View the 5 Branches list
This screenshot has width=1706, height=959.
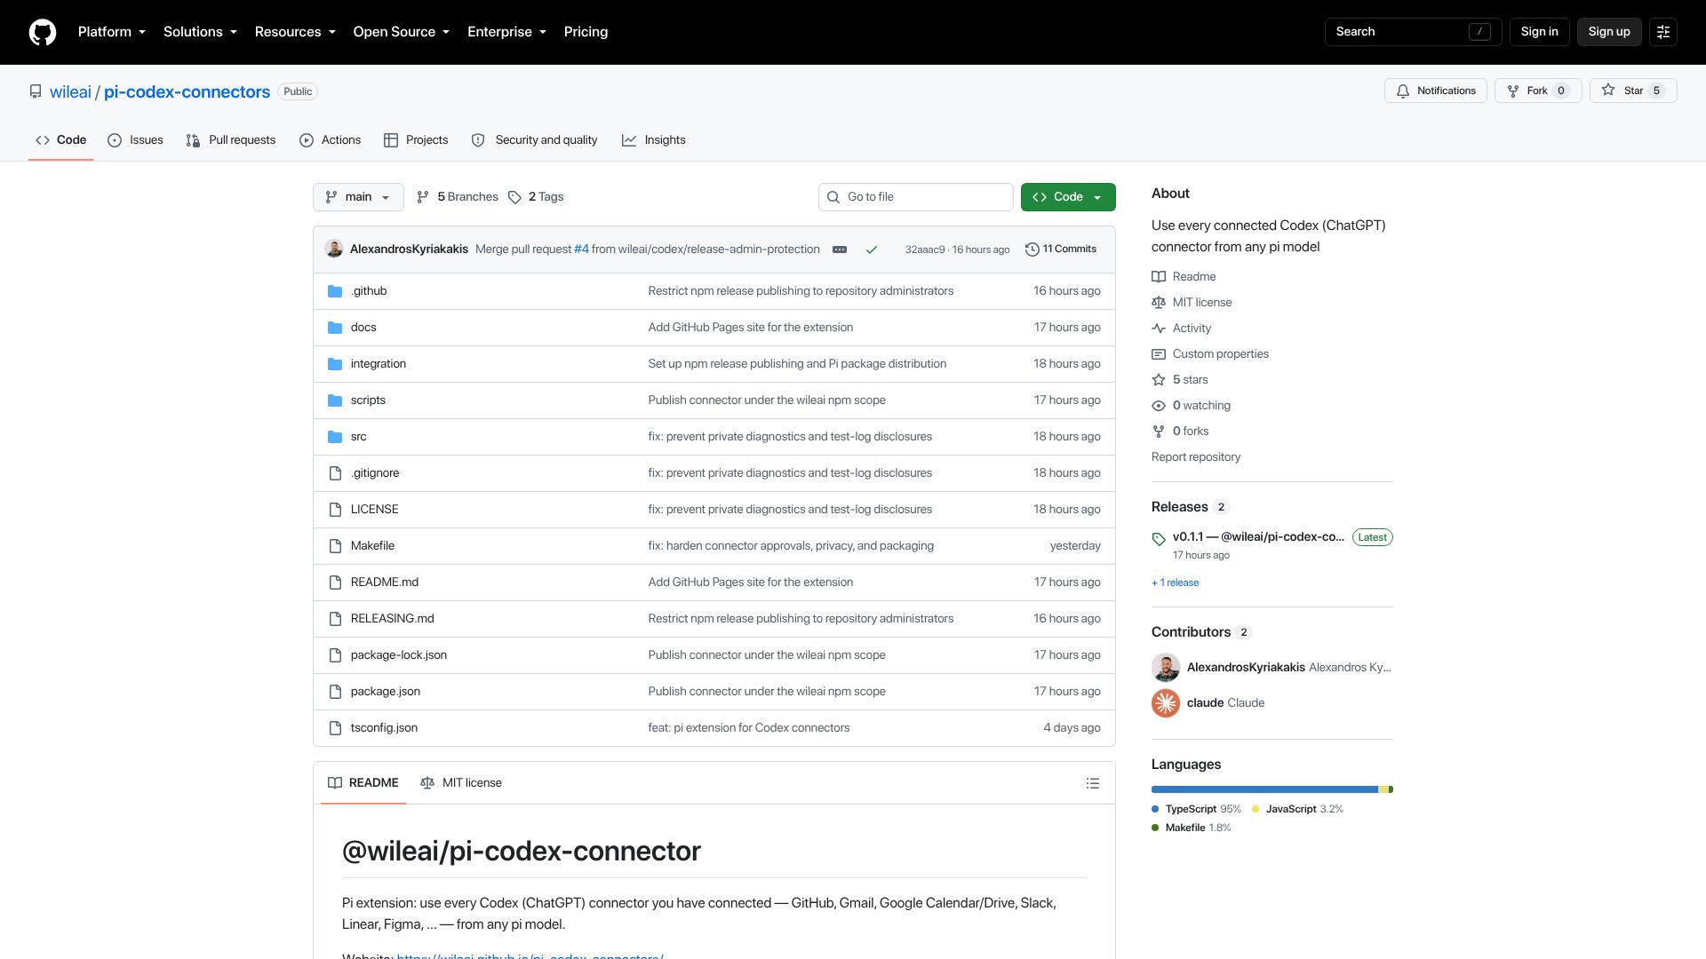458,197
